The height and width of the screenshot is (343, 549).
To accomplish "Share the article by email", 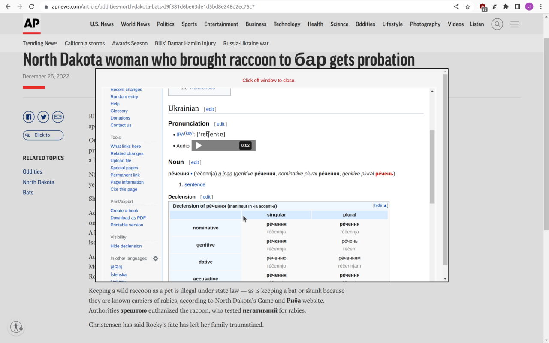I will click(58, 117).
